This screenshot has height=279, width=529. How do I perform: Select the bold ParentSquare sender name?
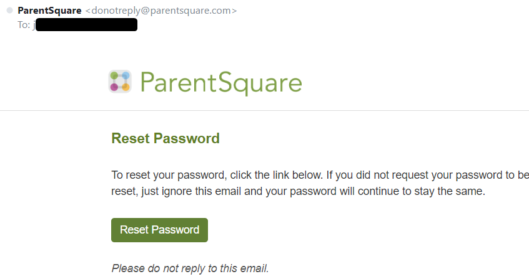point(49,11)
